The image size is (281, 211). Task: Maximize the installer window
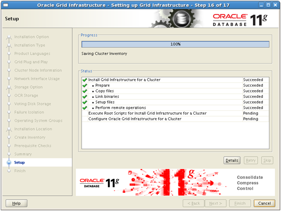pos(268,5)
